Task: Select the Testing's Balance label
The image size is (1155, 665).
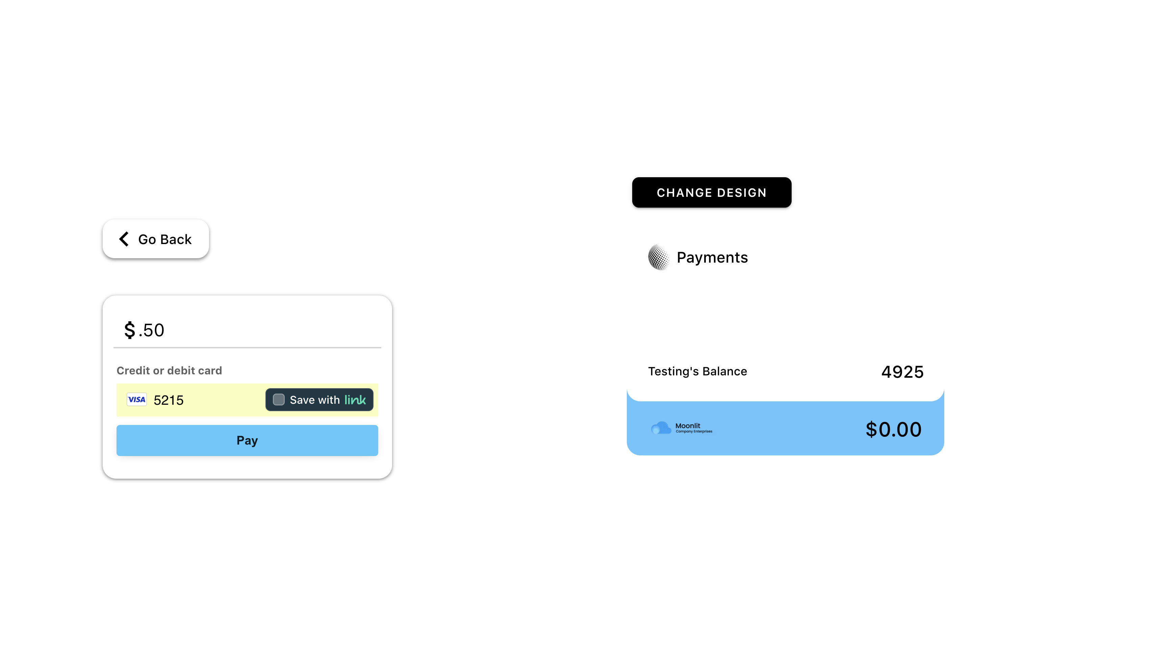Action: click(697, 371)
